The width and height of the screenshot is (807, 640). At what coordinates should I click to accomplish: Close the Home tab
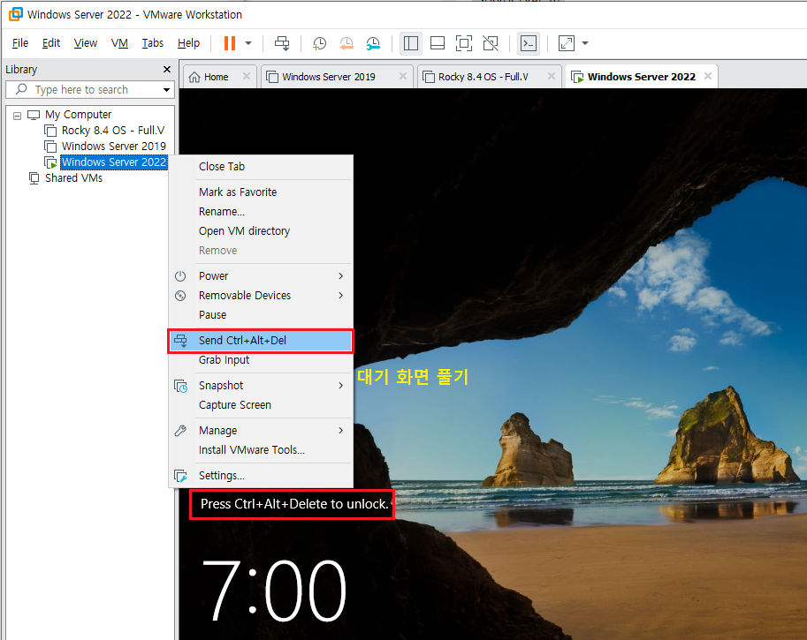click(247, 76)
